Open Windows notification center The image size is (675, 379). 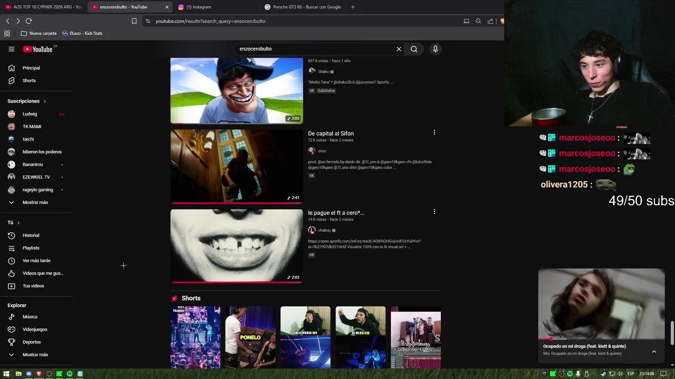(x=664, y=374)
